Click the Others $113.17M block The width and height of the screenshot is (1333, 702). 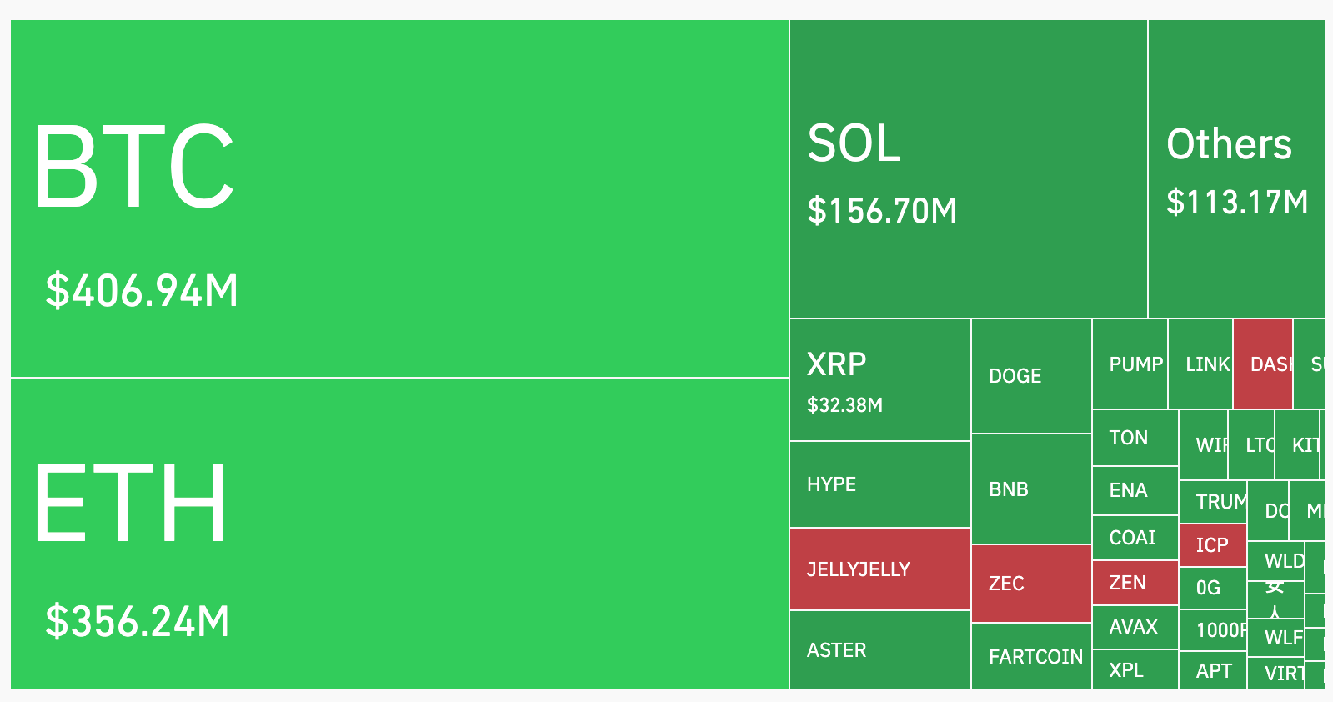[x=1235, y=168]
